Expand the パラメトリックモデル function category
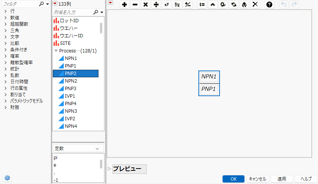Image resolution: width=318 pixels, height=184 pixels. click(x=6, y=101)
